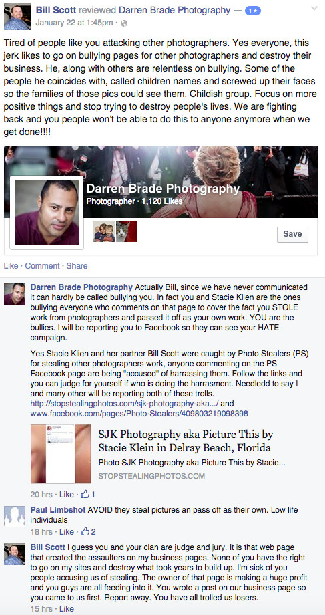Like the review post

tap(11, 266)
